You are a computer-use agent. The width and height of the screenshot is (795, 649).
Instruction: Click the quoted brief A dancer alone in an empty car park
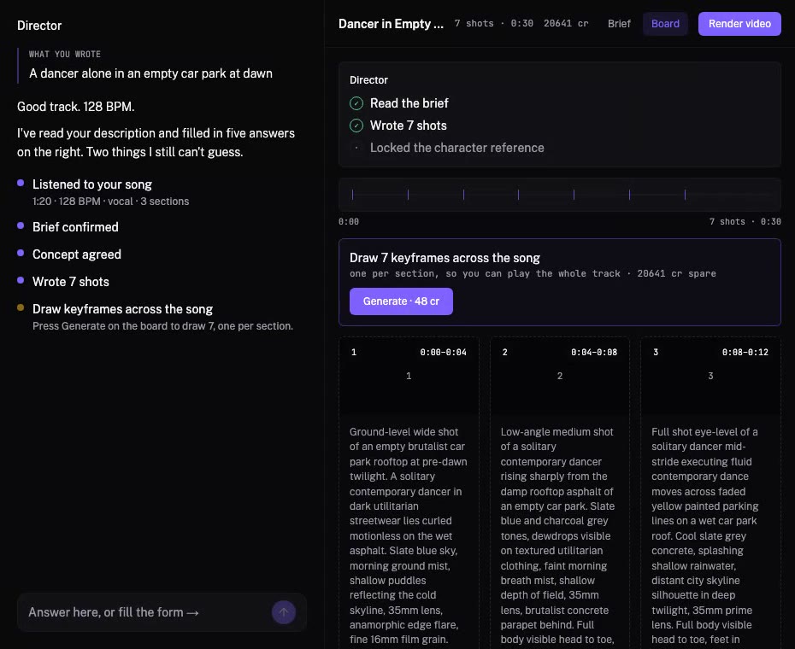pos(150,73)
